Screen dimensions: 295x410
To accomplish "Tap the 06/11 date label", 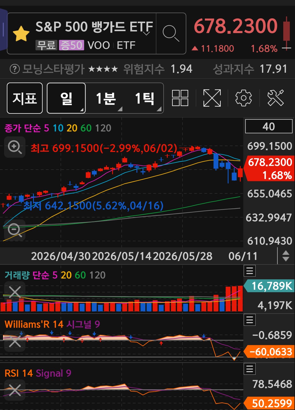I will pos(243,256).
